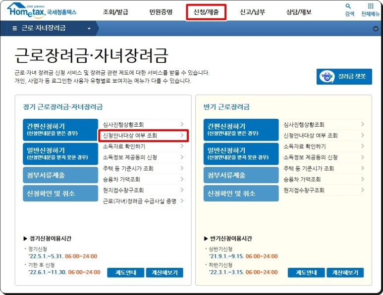Open 신청안내대상 여부 조회 in 정기 panel

pos(143,136)
